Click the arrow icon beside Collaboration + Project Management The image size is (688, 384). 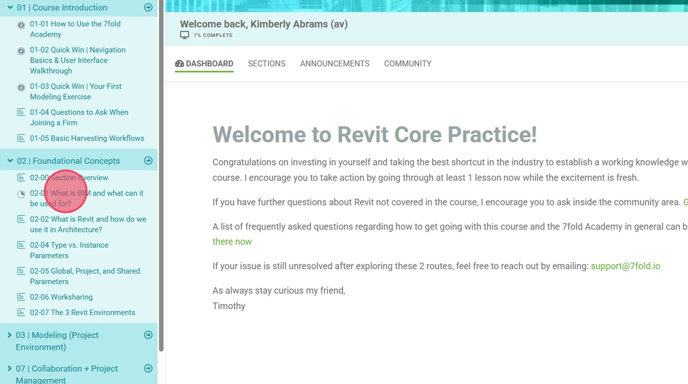point(148,369)
